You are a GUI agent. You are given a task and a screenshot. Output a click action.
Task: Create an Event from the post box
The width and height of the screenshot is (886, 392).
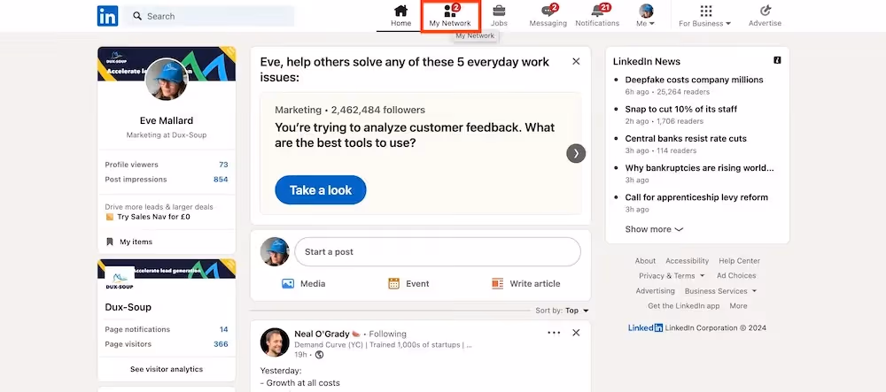point(408,284)
